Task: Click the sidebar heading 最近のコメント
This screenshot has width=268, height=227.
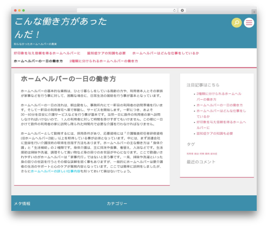Action: click(201, 162)
